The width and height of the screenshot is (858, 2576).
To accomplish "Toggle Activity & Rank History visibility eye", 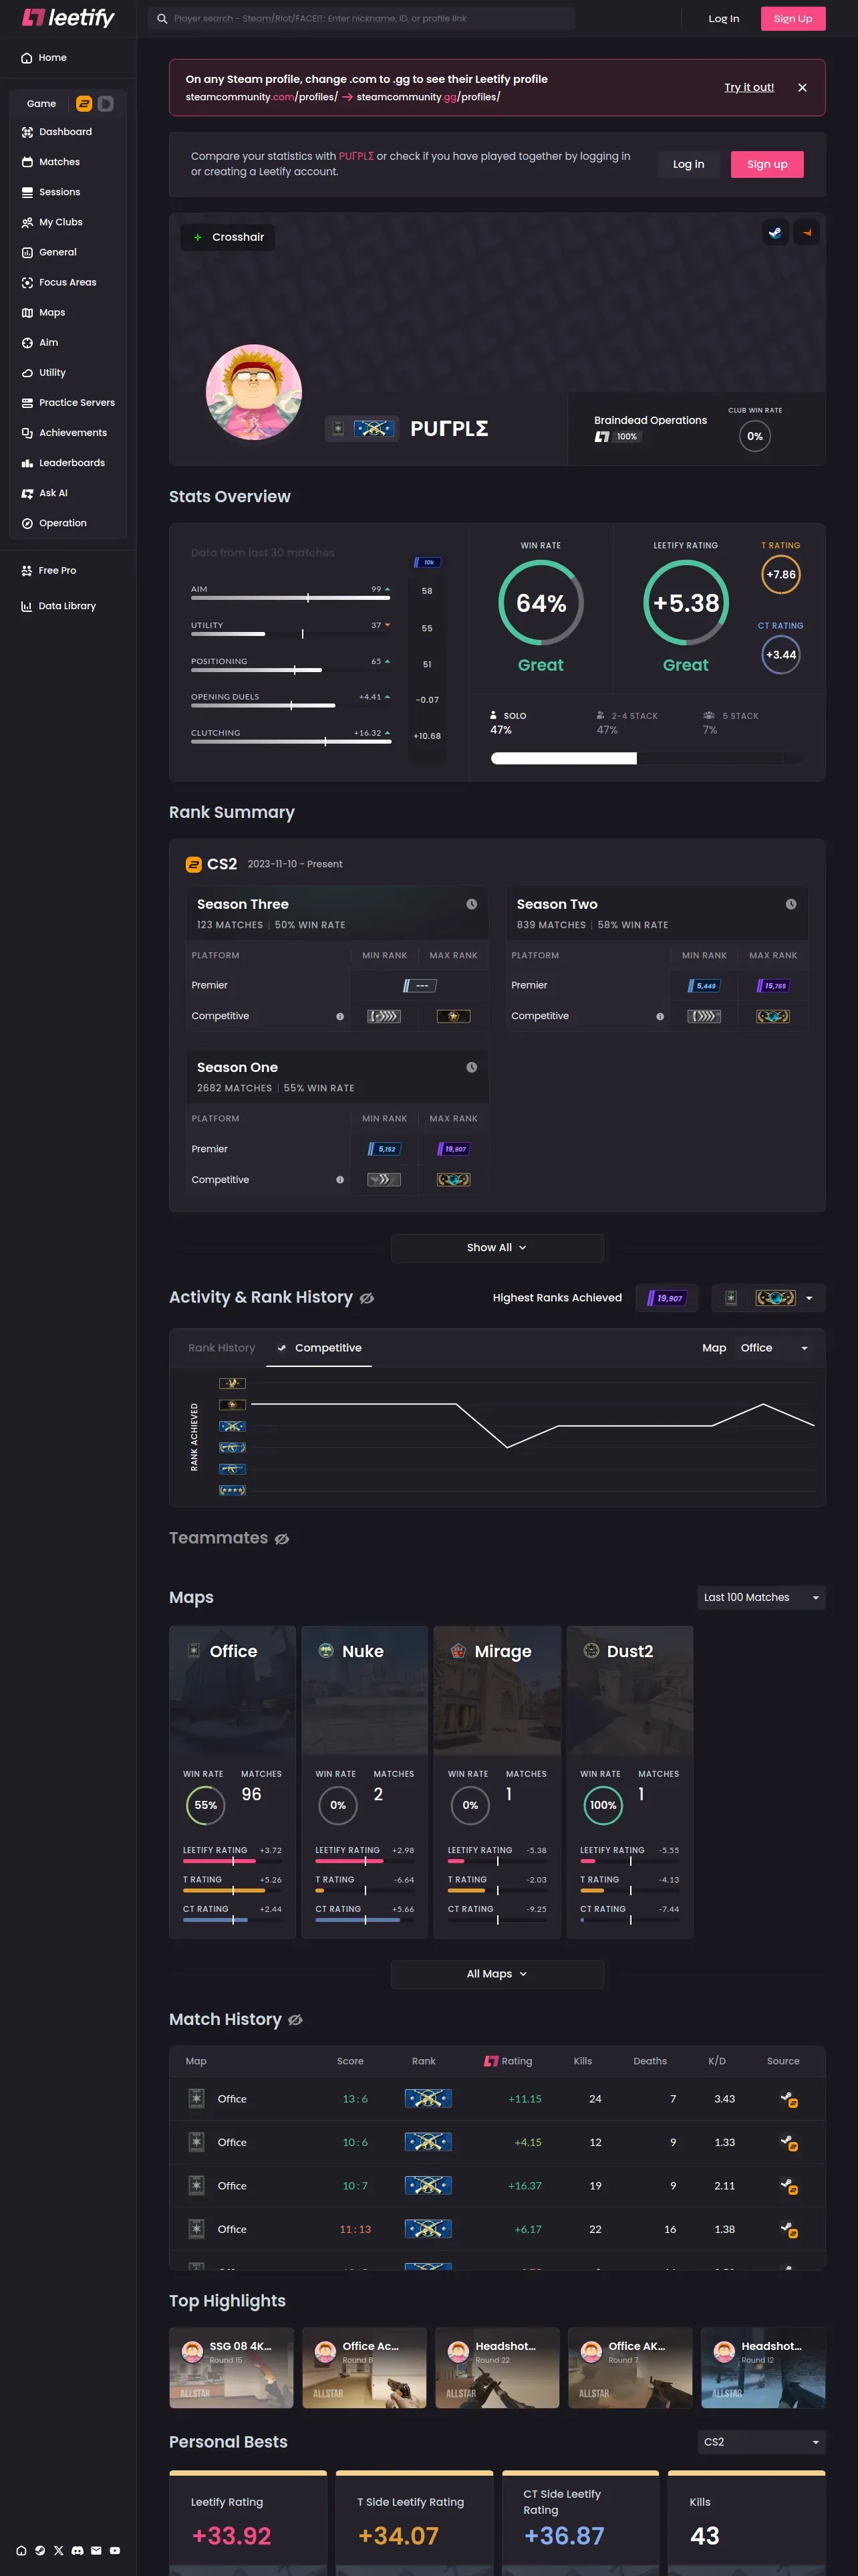I will tap(367, 1298).
